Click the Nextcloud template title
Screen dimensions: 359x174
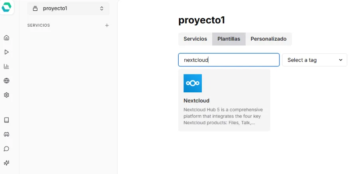(x=196, y=101)
